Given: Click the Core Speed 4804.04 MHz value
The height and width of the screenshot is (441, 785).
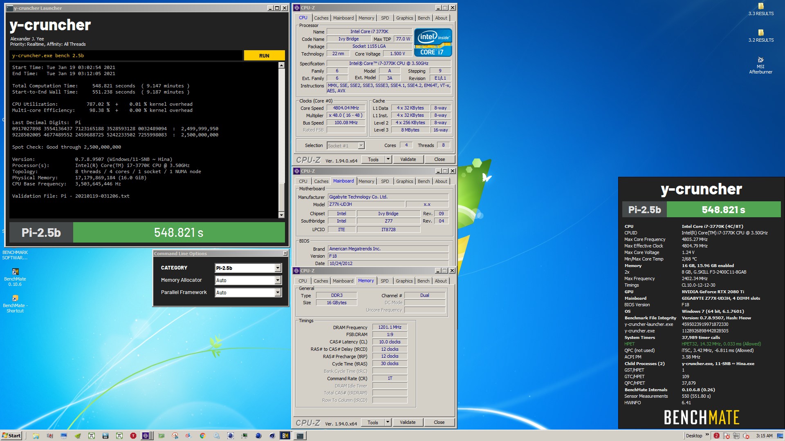Looking at the screenshot, I should [345, 108].
